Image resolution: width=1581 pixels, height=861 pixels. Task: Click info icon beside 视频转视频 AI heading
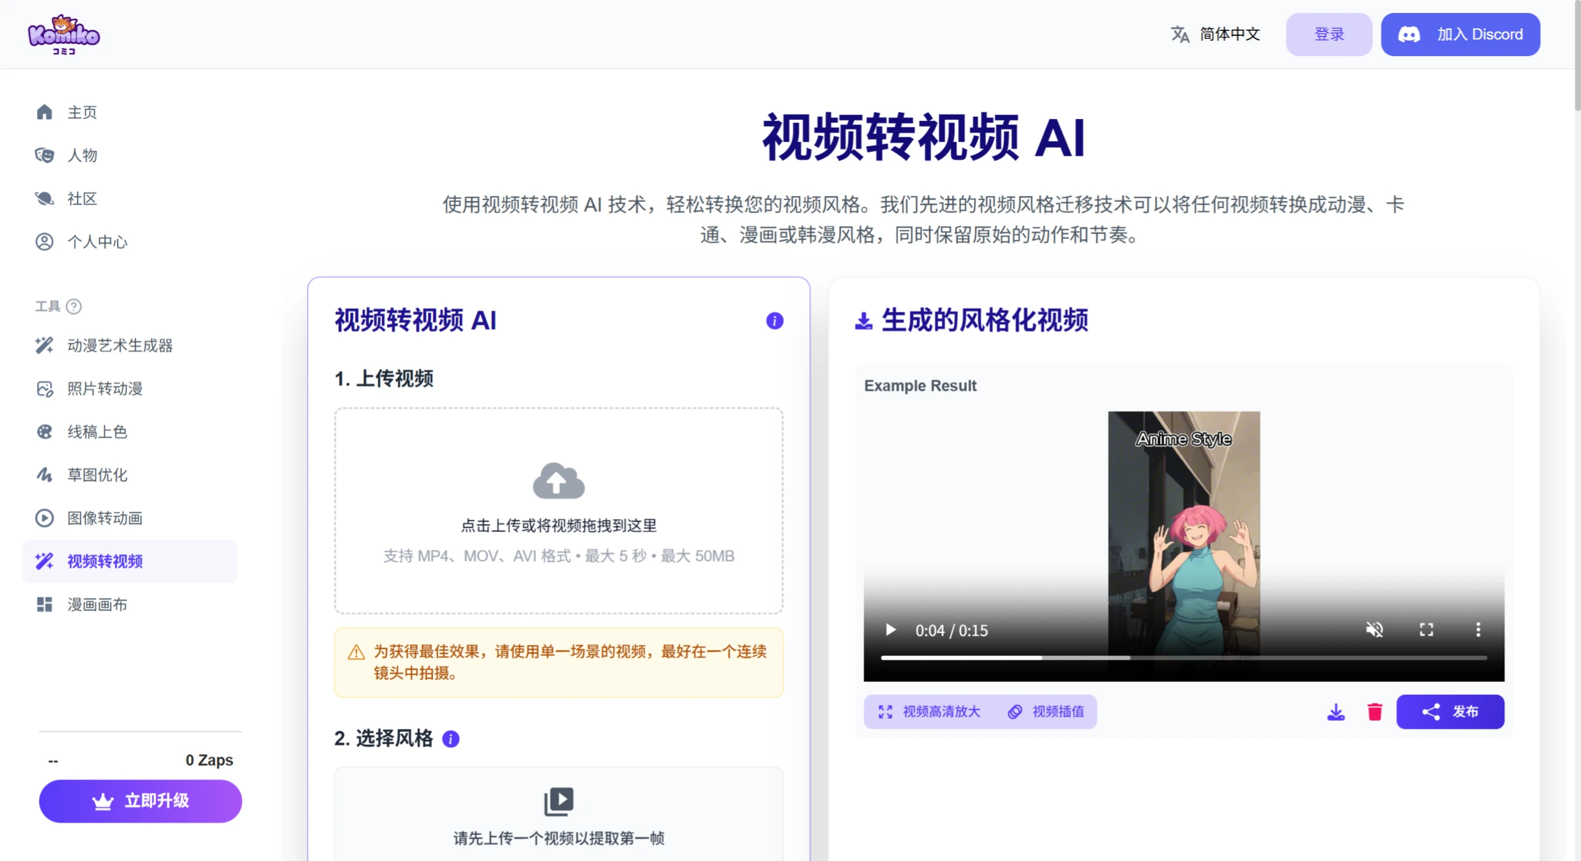point(774,321)
